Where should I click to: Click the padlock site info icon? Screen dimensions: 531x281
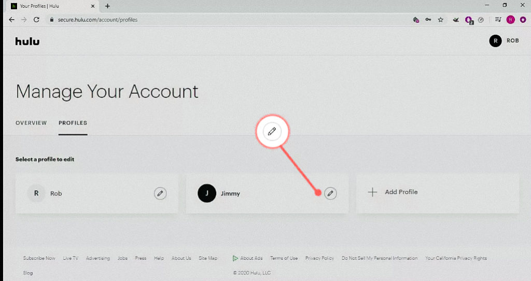click(51, 20)
